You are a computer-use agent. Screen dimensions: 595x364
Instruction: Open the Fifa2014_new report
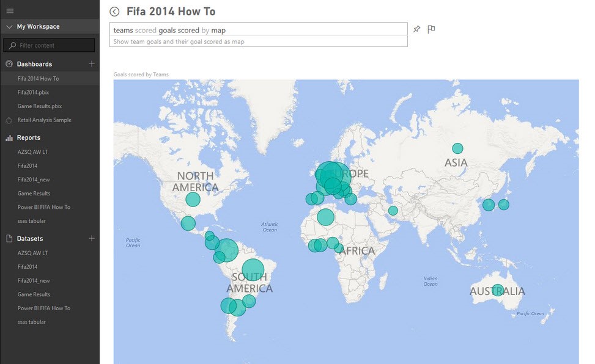(x=34, y=180)
